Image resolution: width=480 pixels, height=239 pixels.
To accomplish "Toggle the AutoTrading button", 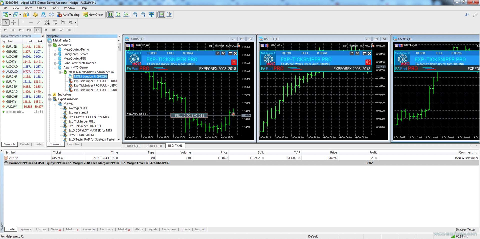I will point(68,14).
